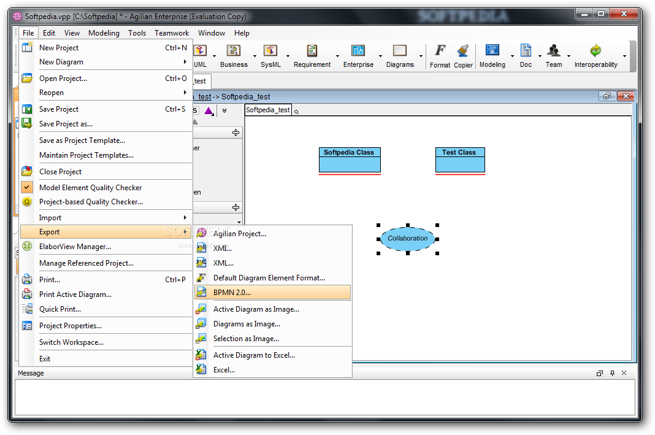Image resolution: width=655 pixels, height=435 pixels.
Task: Choose Active Diagram as Image
Action: pyautogui.click(x=273, y=309)
